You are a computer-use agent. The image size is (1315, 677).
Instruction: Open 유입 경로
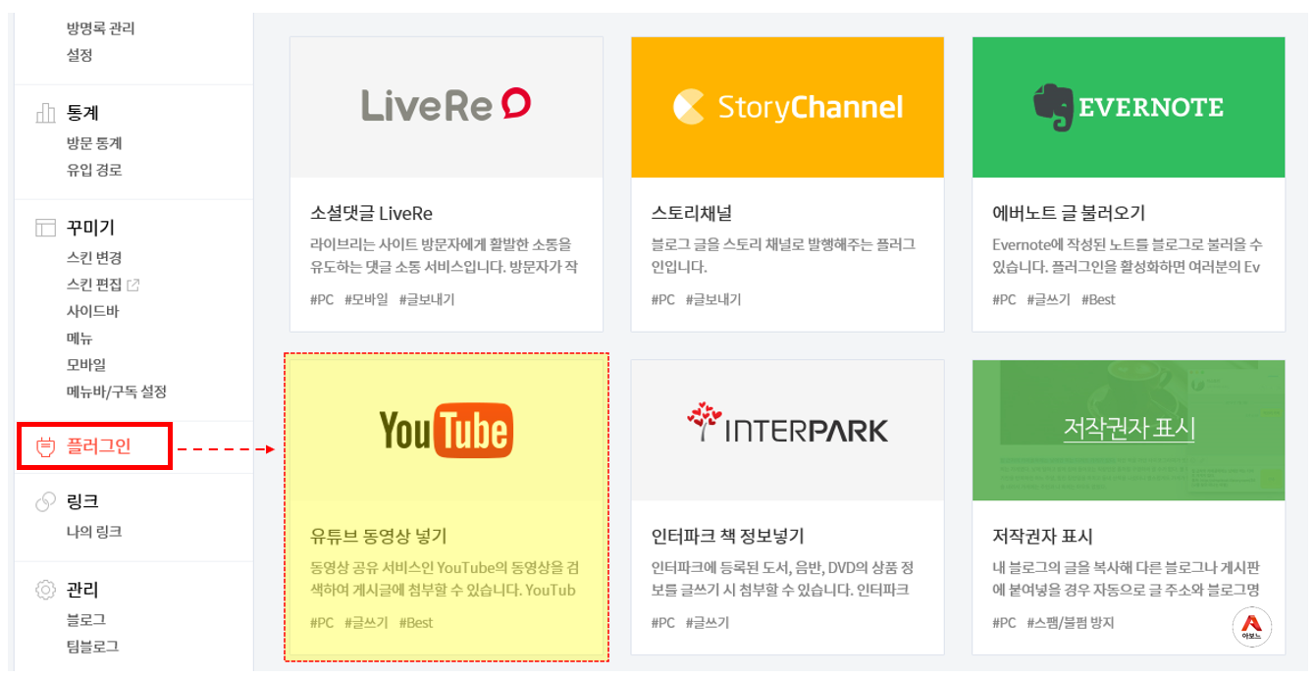pos(94,170)
